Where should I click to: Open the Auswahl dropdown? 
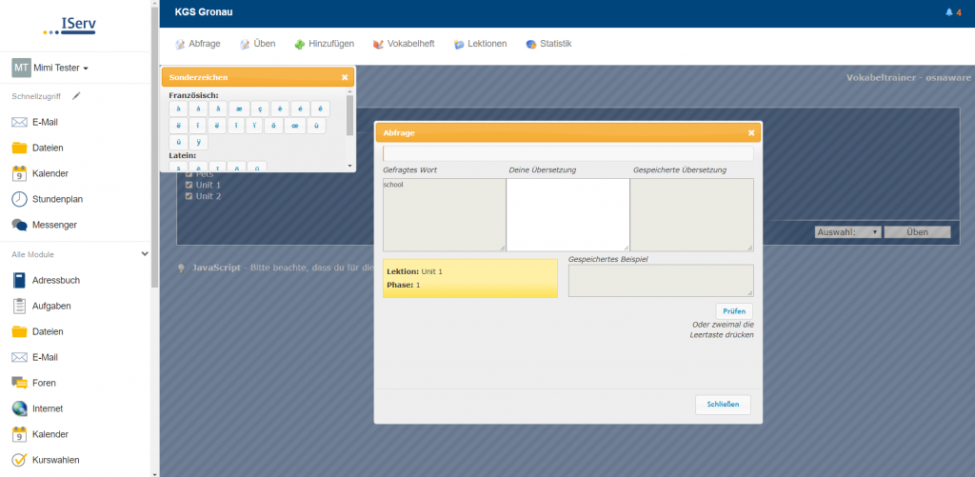(x=847, y=231)
